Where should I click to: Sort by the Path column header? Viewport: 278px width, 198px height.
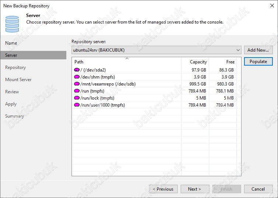point(126,62)
